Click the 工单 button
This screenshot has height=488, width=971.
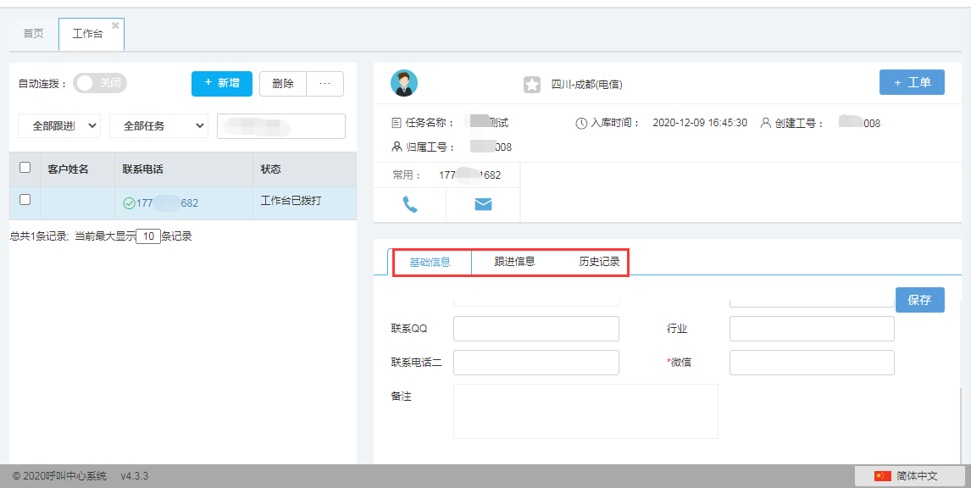click(x=912, y=82)
